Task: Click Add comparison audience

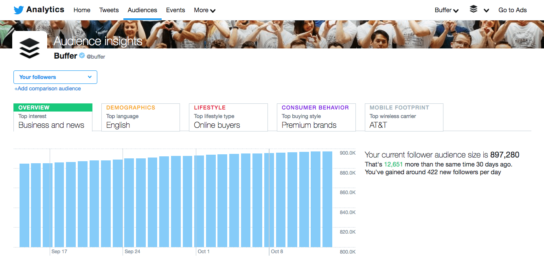Action: [47, 88]
